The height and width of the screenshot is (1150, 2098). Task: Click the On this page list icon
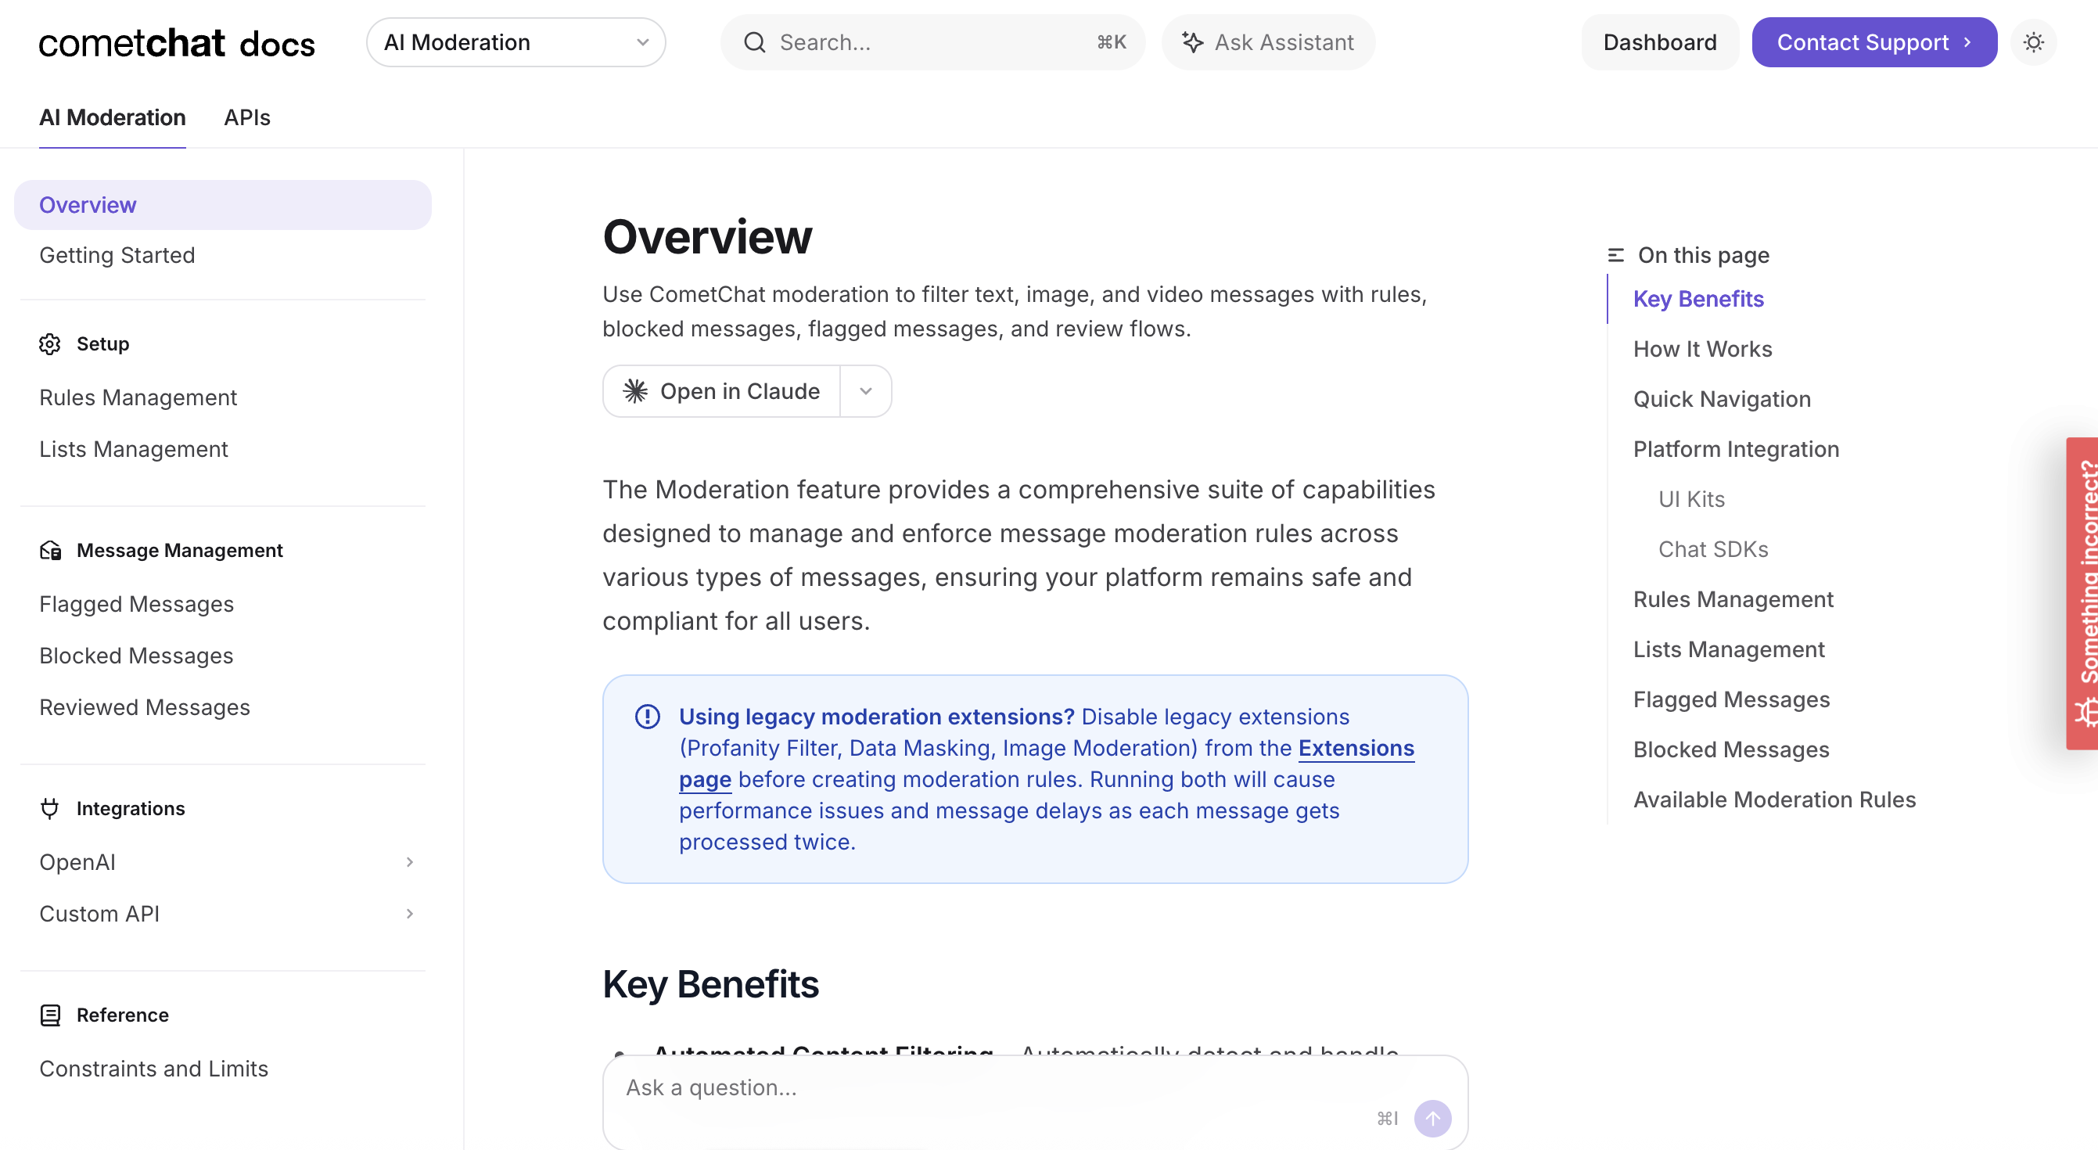click(1616, 255)
